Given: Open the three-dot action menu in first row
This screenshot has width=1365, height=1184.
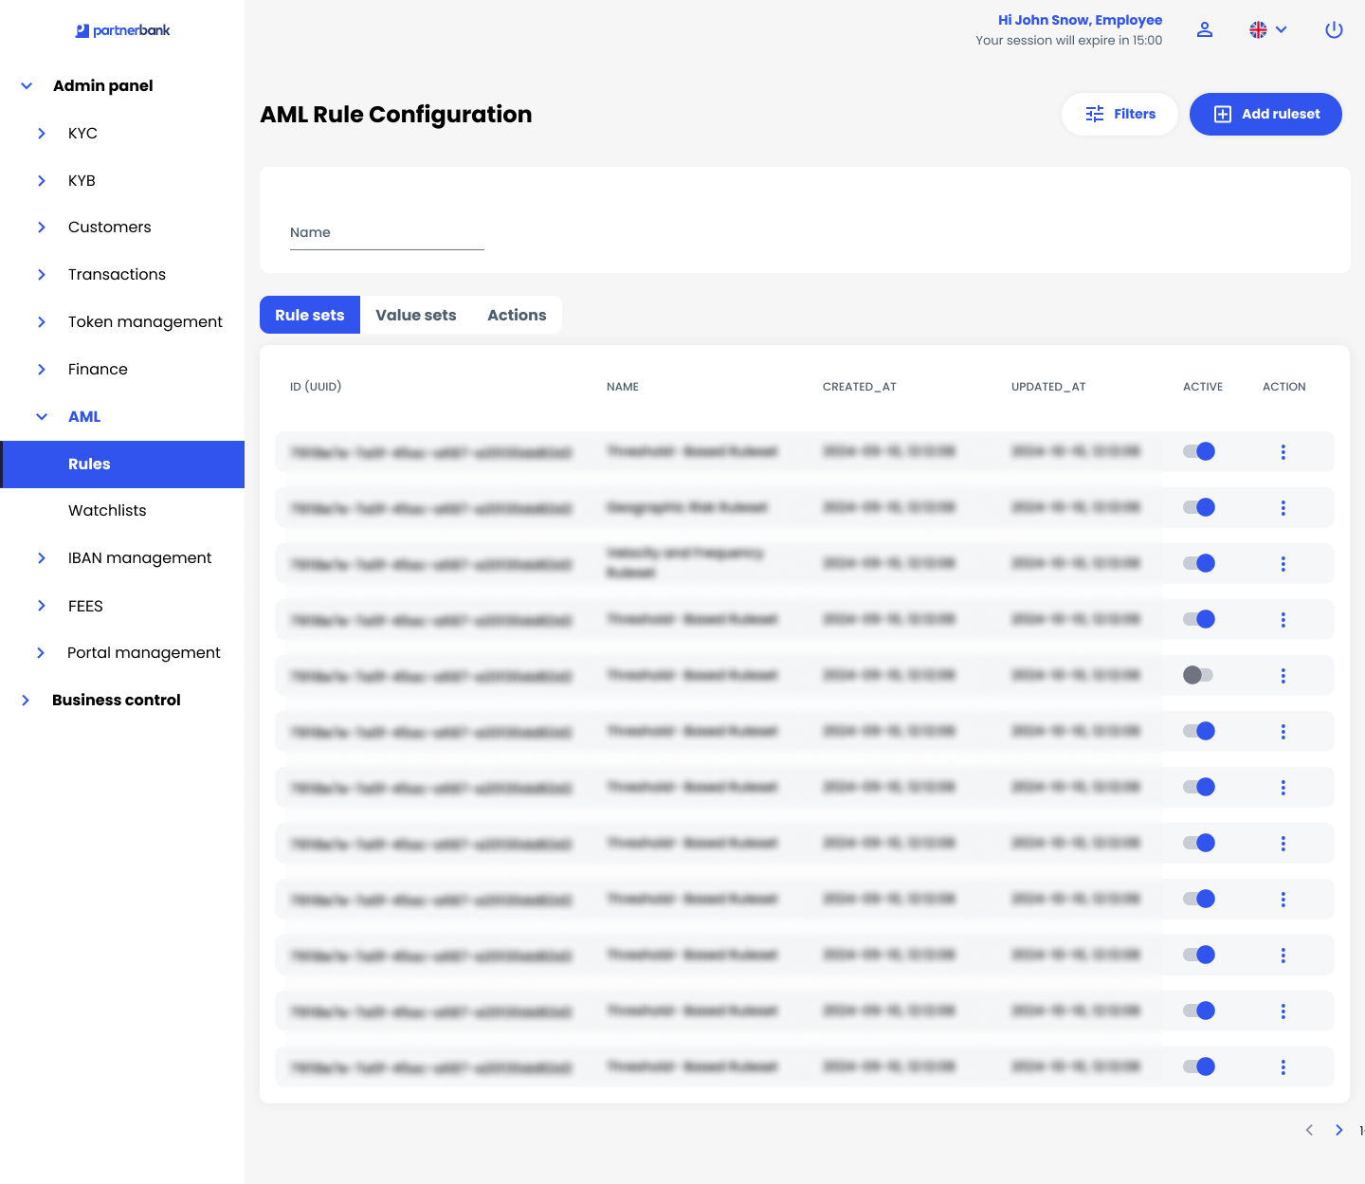Looking at the screenshot, I should [1283, 452].
